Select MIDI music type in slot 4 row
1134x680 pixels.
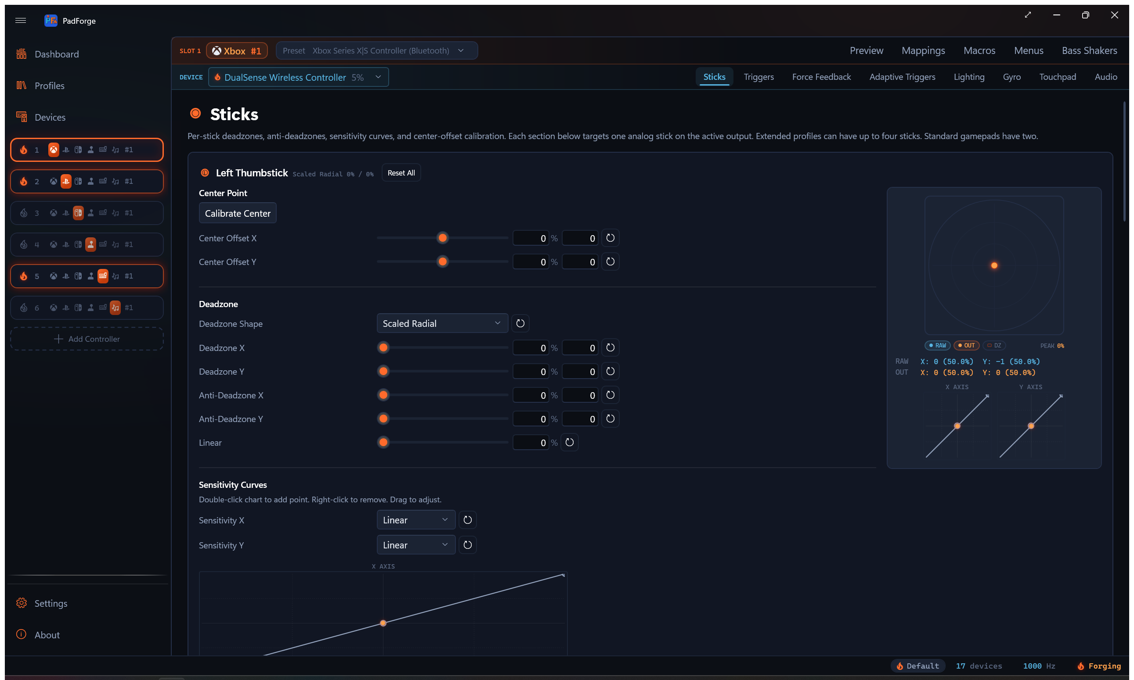tap(116, 245)
